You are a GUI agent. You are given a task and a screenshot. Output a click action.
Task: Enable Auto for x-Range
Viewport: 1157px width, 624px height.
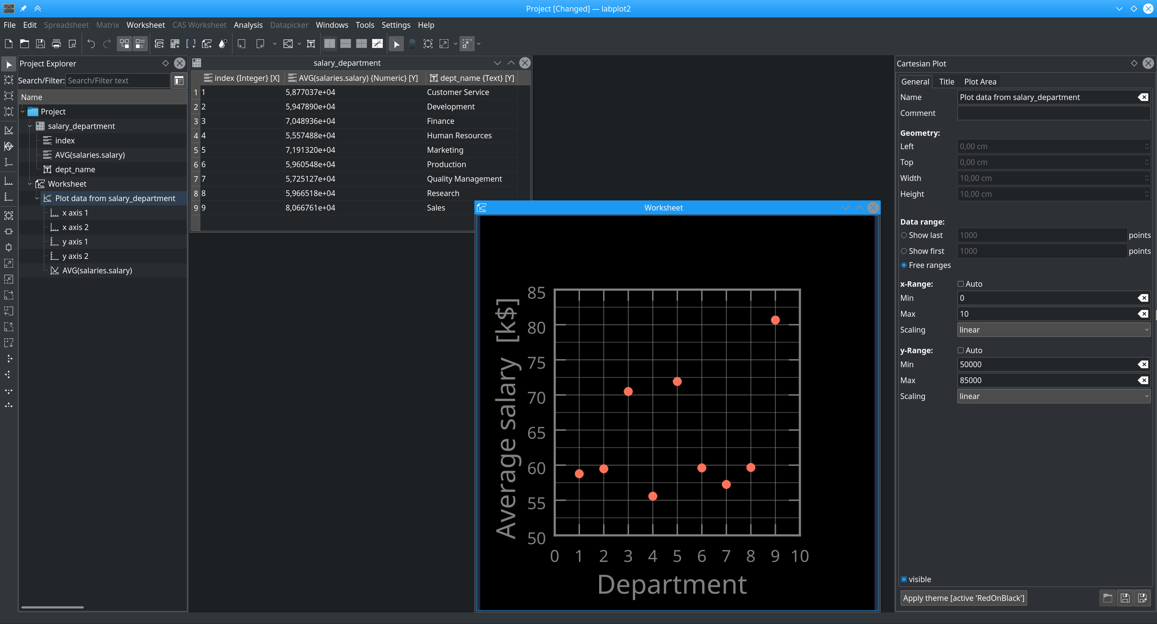coord(961,284)
